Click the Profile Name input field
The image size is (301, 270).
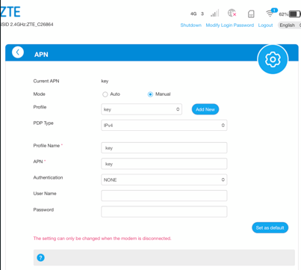click(164, 148)
